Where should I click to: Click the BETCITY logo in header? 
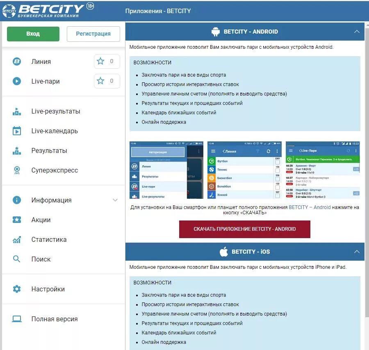(x=43, y=11)
